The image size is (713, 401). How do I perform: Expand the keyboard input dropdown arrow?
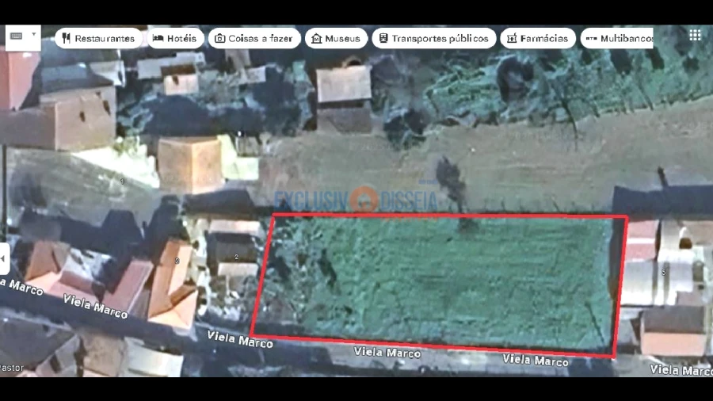point(33,36)
